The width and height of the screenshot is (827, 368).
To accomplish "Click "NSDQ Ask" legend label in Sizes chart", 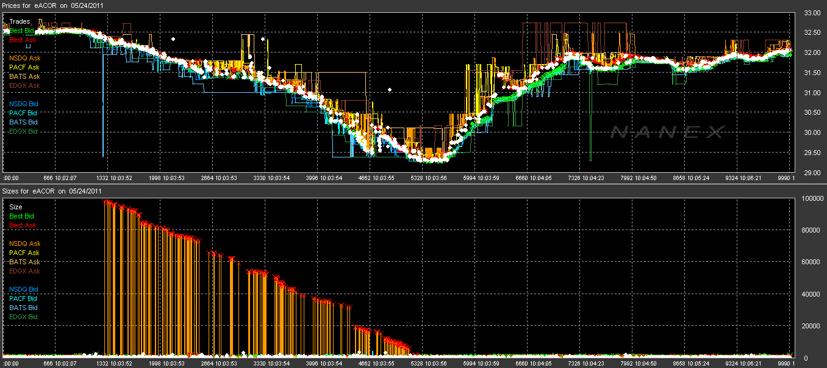I will tap(24, 244).
